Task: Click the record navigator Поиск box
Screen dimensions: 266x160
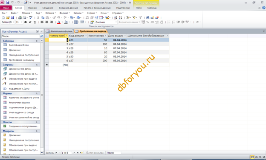Action: coord(113,153)
